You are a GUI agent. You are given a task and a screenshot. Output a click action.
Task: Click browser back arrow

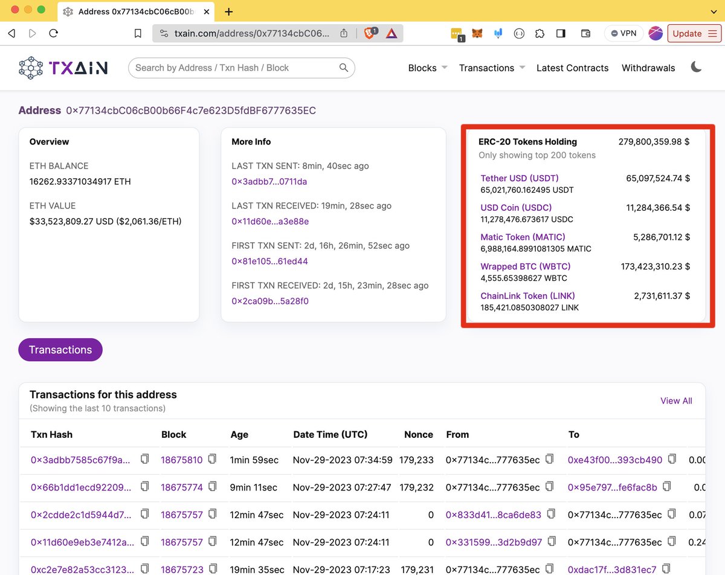click(x=11, y=34)
